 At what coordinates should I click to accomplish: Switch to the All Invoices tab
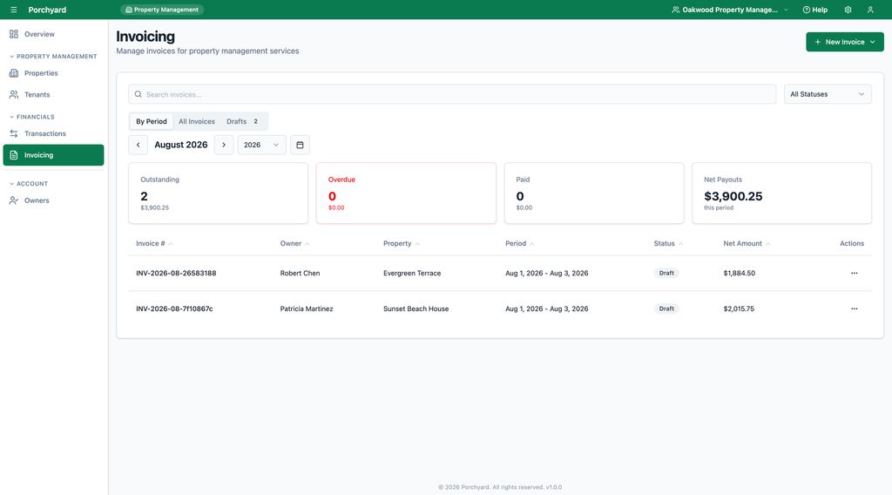[197, 121]
